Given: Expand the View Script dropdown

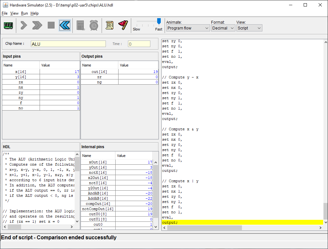Looking at the screenshot, I should [249, 28].
